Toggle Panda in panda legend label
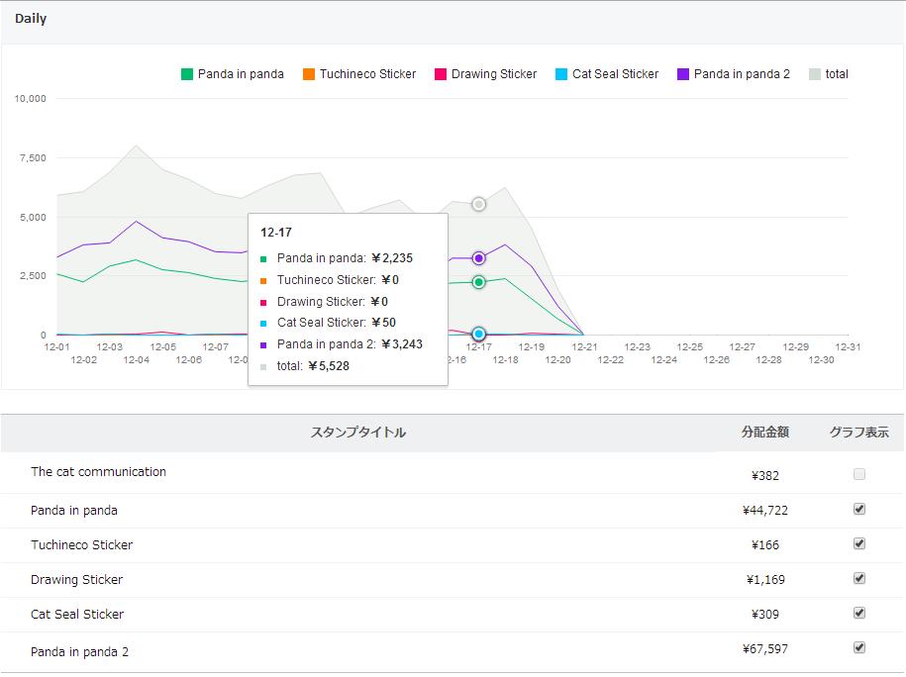The height and width of the screenshot is (677, 906). pos(241,74)
